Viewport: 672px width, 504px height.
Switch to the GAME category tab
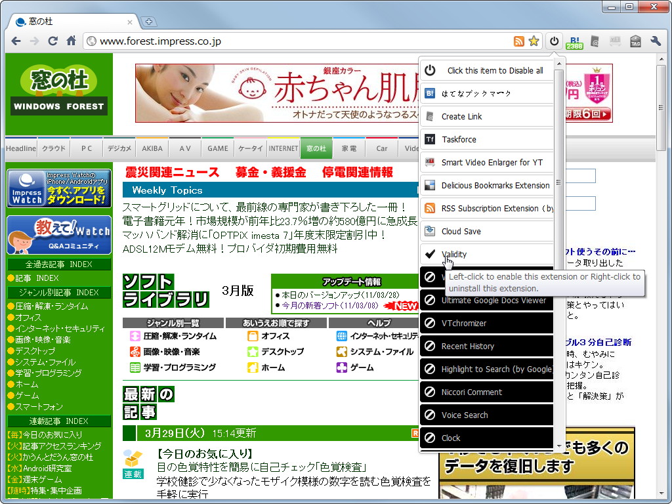[217, 148]
